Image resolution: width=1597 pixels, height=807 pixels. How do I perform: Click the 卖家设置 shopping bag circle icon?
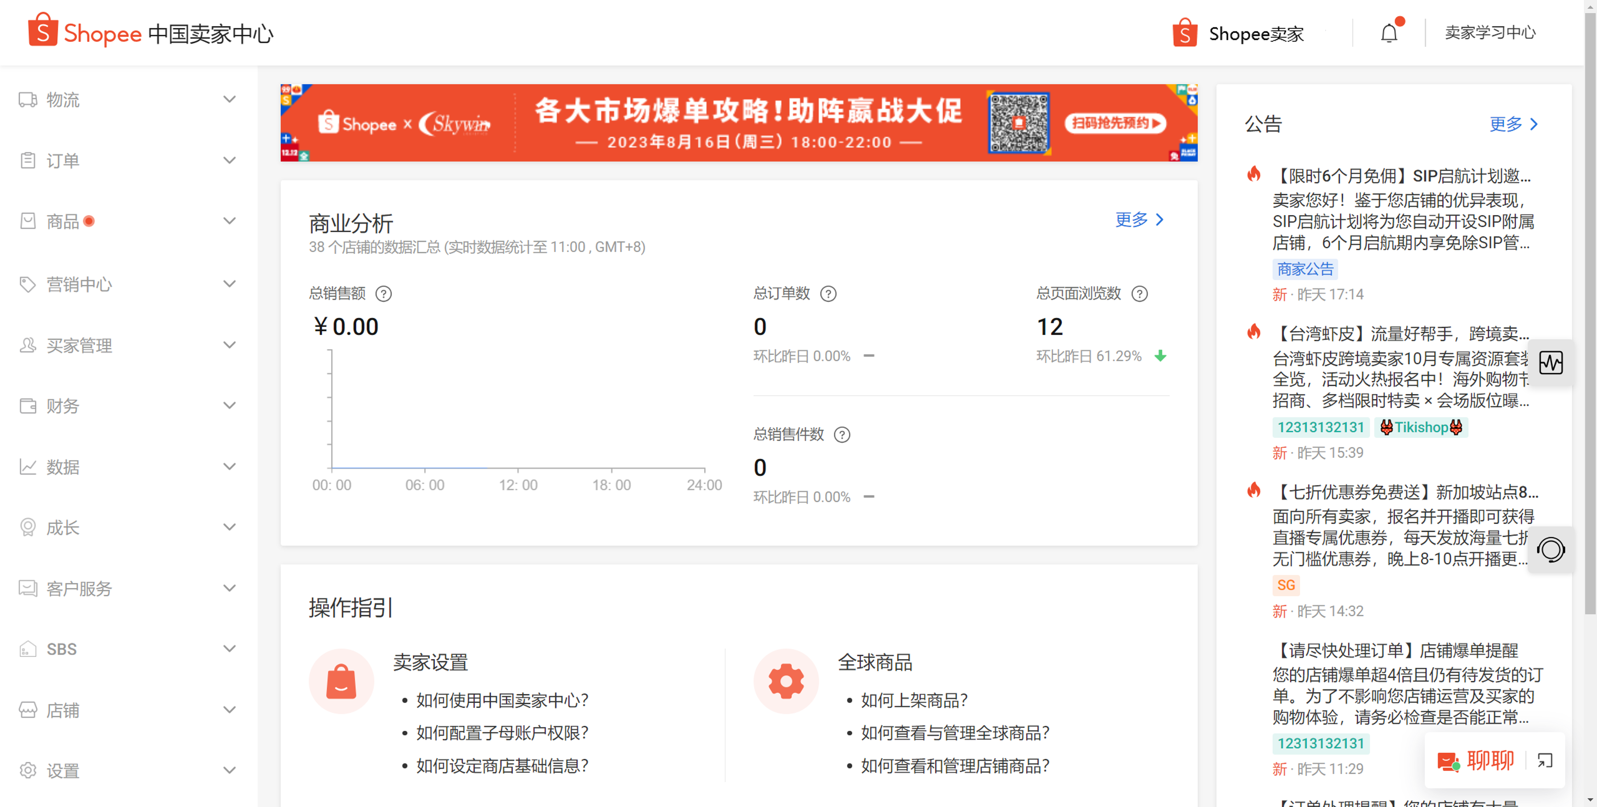coord(342,681)
